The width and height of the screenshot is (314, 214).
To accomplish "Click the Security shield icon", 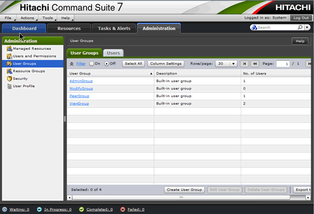I will tap(9, 78).
